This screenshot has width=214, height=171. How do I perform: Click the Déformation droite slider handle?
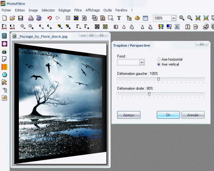click(x=149, y=94)
